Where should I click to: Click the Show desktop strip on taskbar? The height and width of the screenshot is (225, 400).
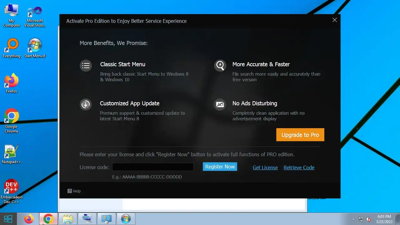click(x=398, y=219)
